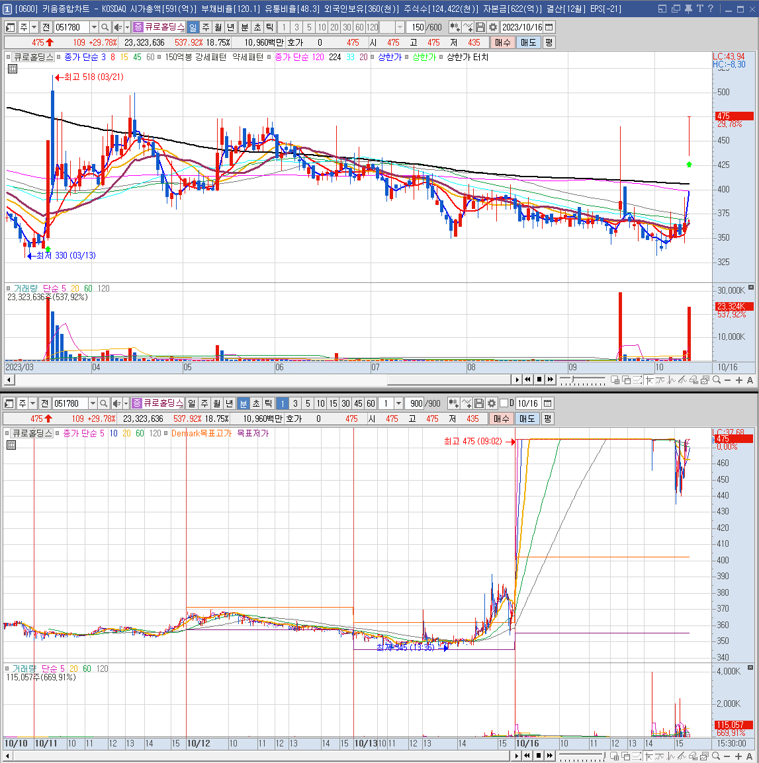Screen dimensions: 759x763
Task: Pin the window with pushpin icon in title bar
Action: click(688, 9)
